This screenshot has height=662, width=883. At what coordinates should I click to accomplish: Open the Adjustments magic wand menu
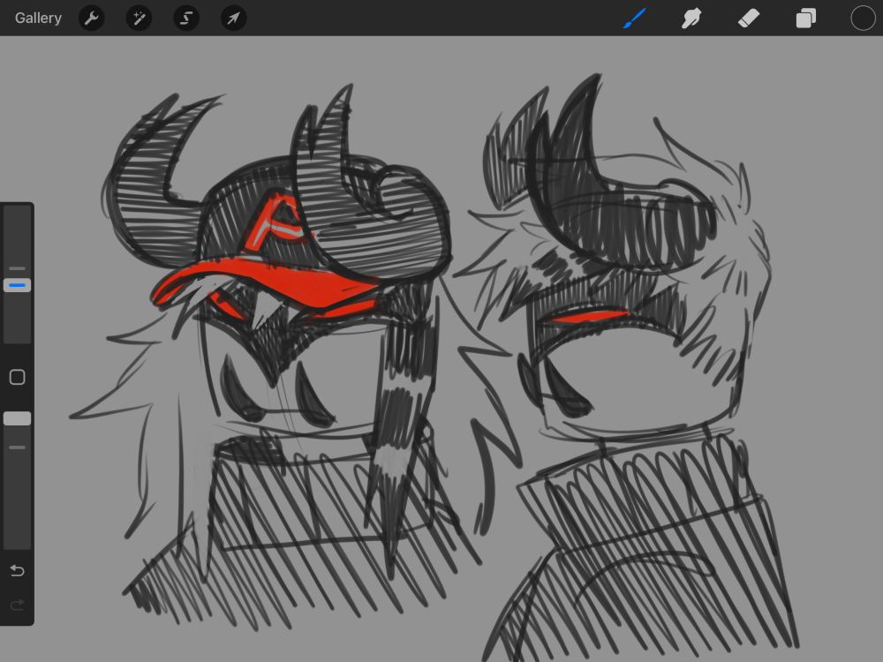[139, 19]
